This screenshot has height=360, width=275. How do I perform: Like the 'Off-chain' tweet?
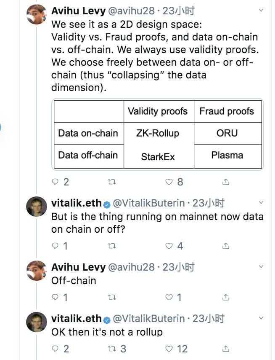[x=169, y=297]
